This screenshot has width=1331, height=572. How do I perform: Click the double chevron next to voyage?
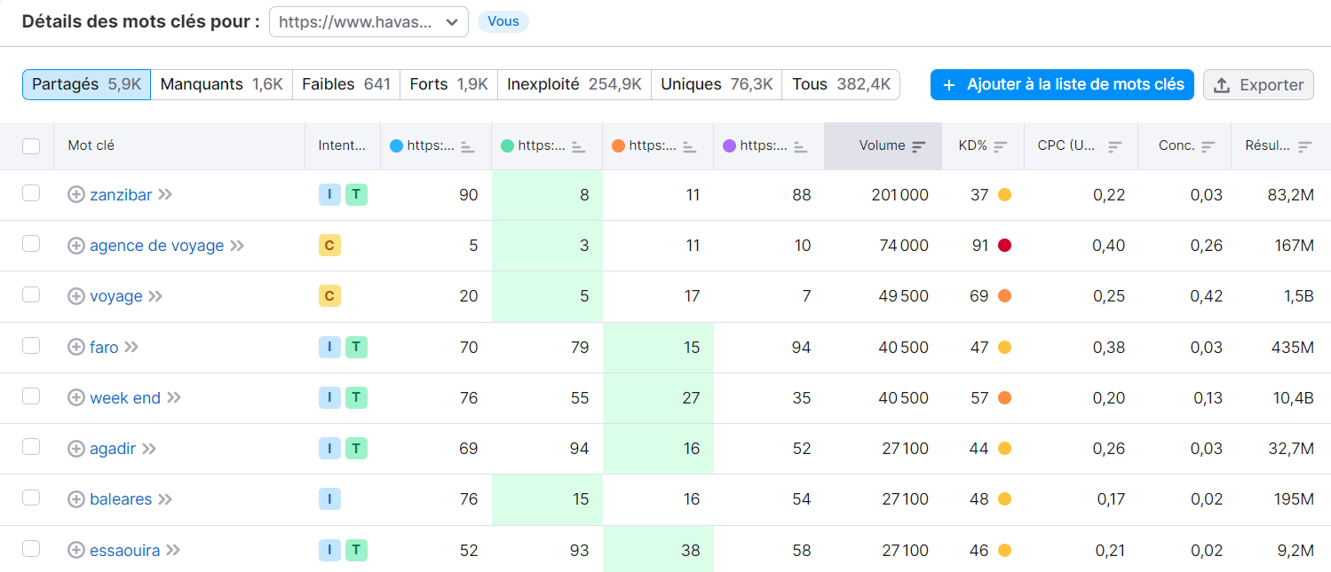155,296
